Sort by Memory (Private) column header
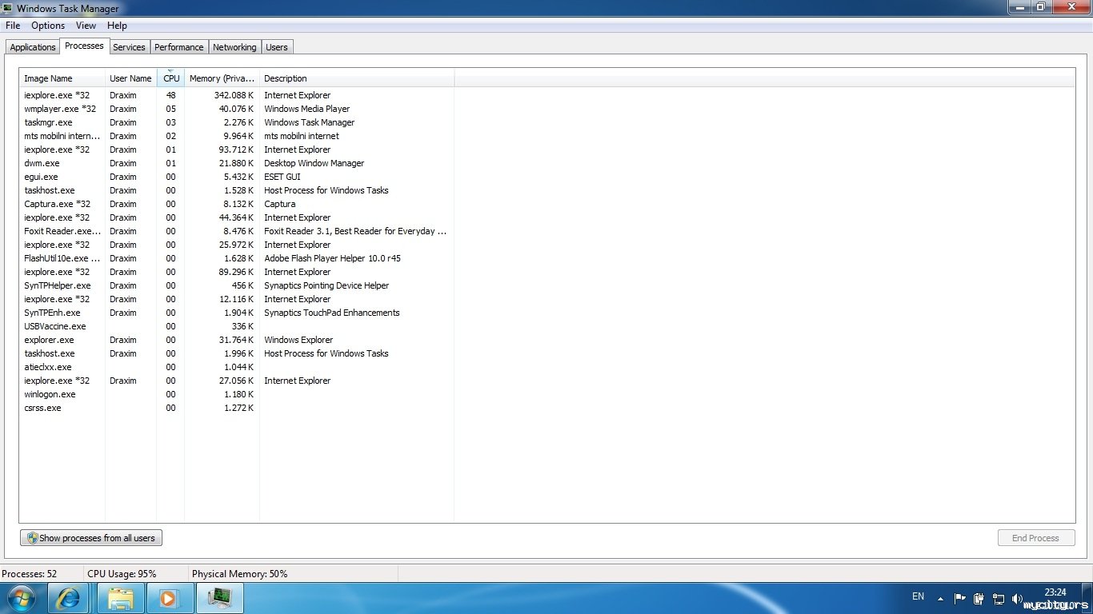This screenshot has height=614, width=1093. (x=222, y=78)
